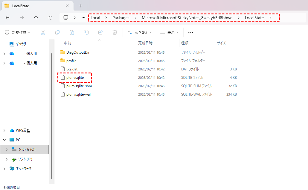The width and height of the screenshot is (308, 190).
Task: Sort files by 更新日時 column header
Action: point(145,43)
